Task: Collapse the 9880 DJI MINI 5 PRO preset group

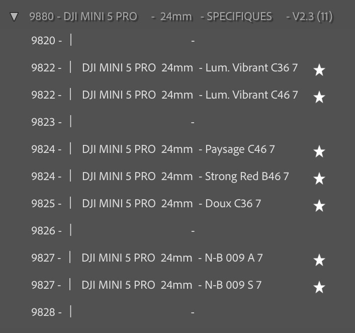Action: tap(14, 17)
